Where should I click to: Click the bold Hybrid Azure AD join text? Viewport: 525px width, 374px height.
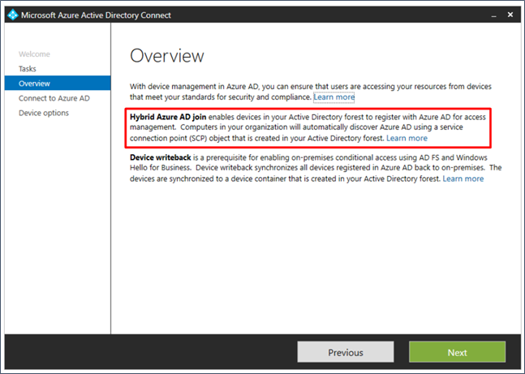[x=168, y=117]
